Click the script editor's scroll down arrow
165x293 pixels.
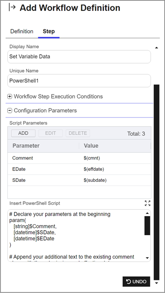pos(147,258)
